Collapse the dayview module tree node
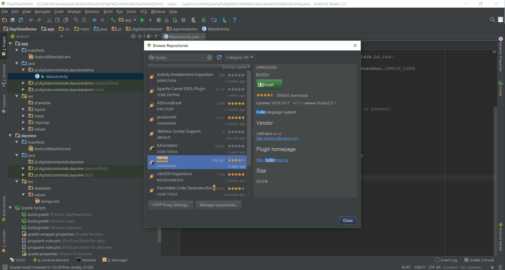The height and width of the screenshot is (270, 505). (10, 136)
